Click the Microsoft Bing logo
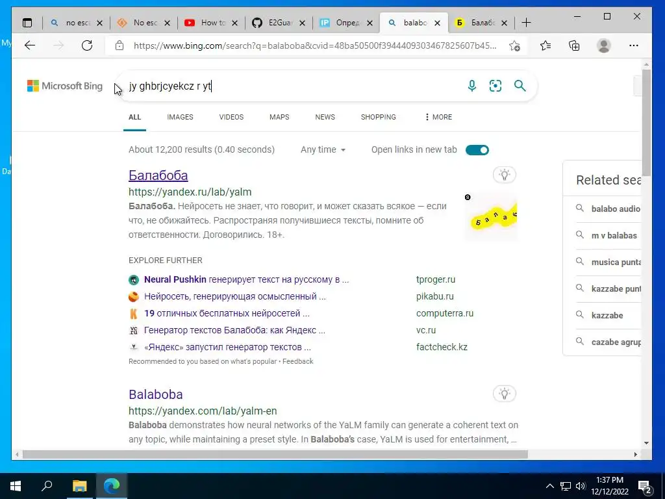The height and width of the screenshot is (499, 665). [65, 86]
